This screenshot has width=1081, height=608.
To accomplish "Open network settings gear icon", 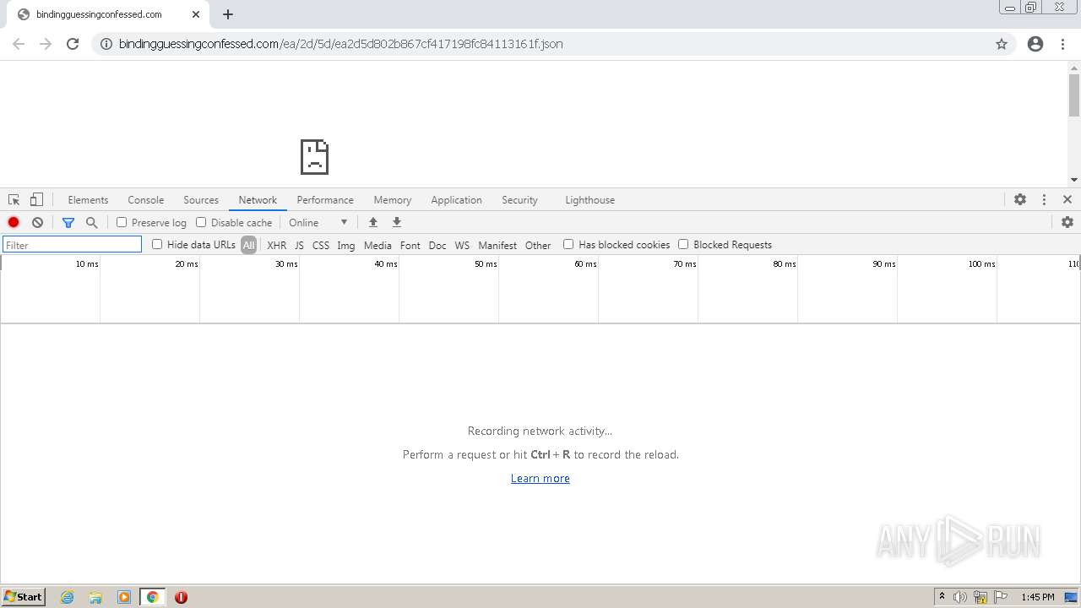I will (x=1067, y=222).
